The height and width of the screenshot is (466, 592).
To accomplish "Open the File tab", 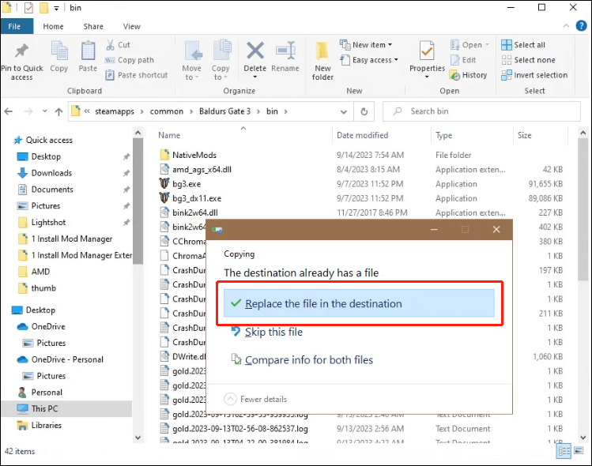I will (x=15, y=26).
